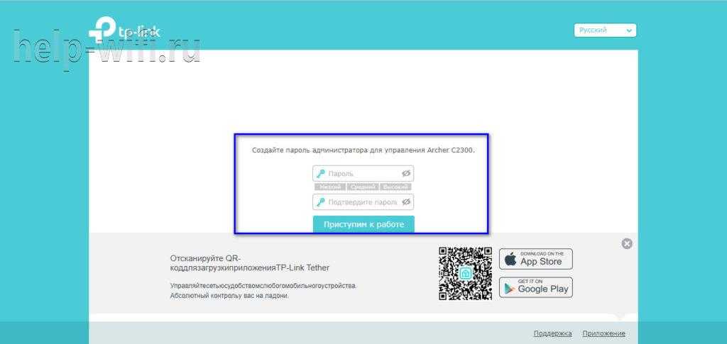Open the Get it on Google Play badge

[x=536, y=287]
